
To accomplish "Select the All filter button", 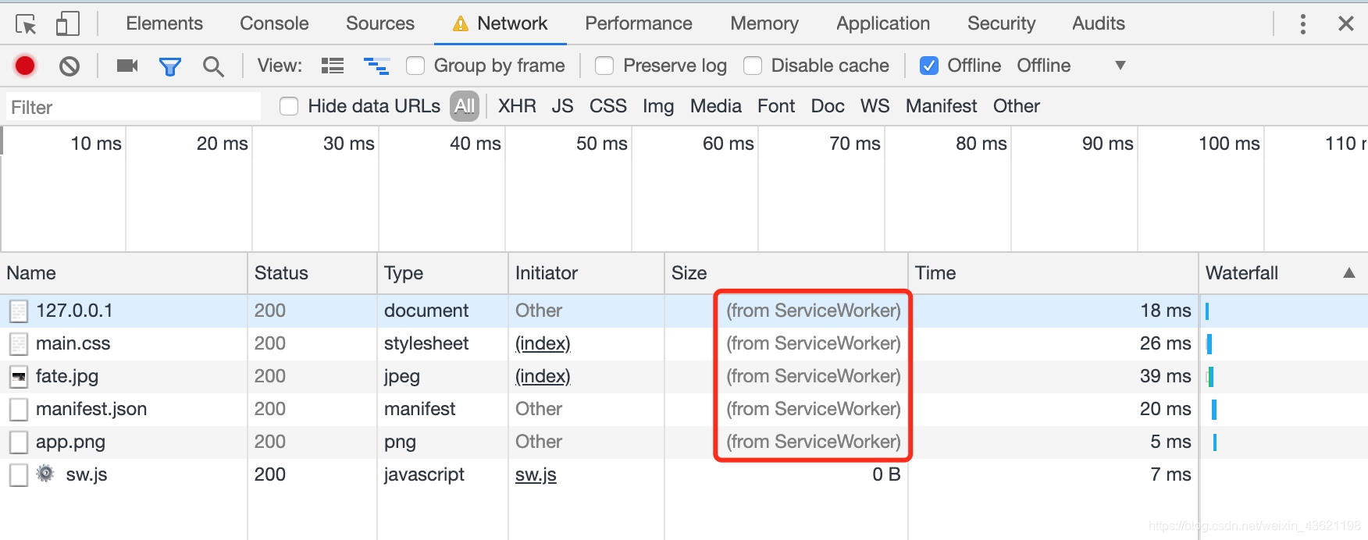I will pos(465,106).
